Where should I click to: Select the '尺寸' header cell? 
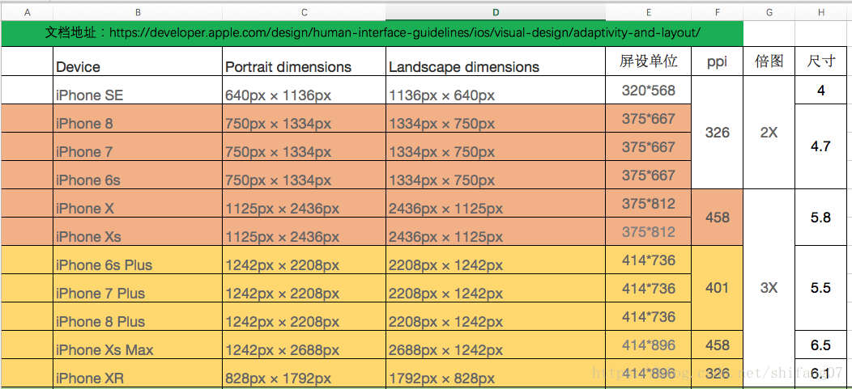(x=821, y=61)
